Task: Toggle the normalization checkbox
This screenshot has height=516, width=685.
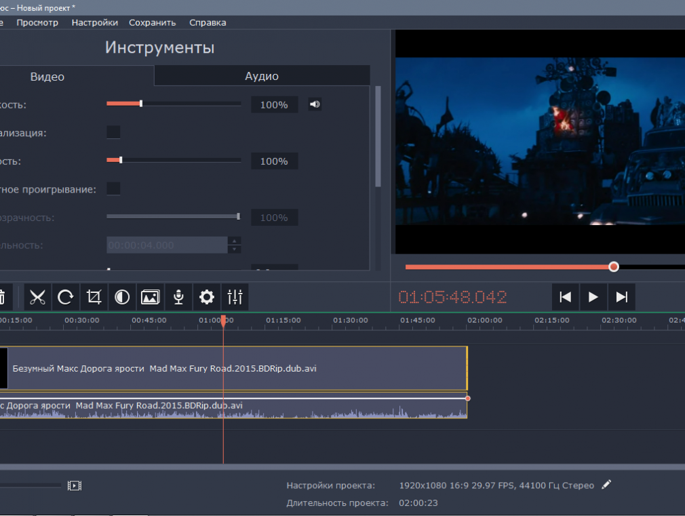Action: tap(113, 132)
